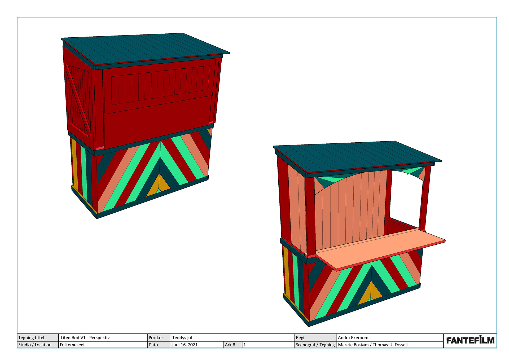Click the 'Teddys jul' production field

pyautogui.click(x=182, y=337)
